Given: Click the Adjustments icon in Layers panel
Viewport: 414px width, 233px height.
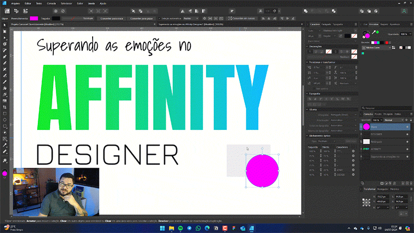Looking at the screenshot, I should coord(386,183).
